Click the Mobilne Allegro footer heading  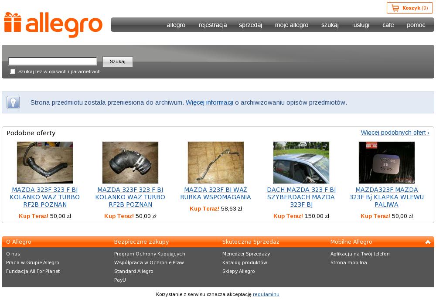[x=351, y=242]
